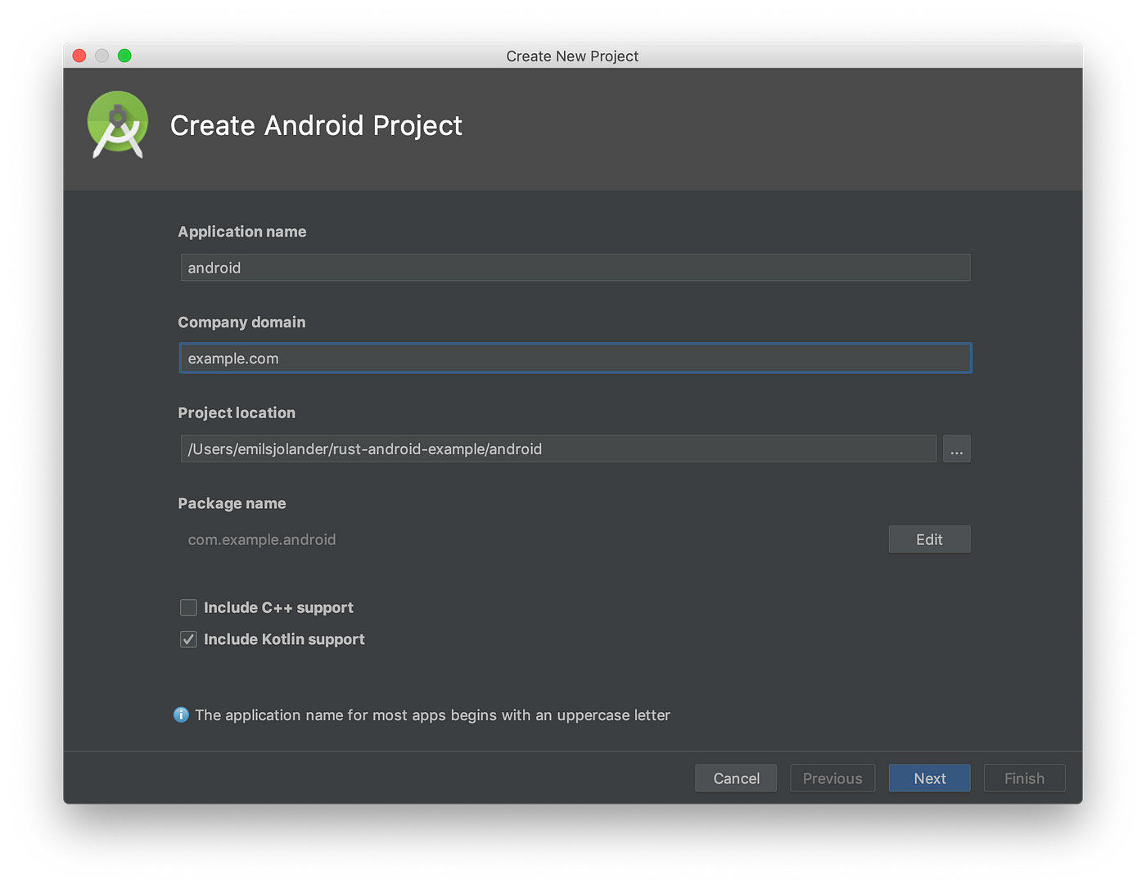Click the green zoom window button
Image resolution: width=1146 pixels, height=888 pixels.
coord(124,56)
